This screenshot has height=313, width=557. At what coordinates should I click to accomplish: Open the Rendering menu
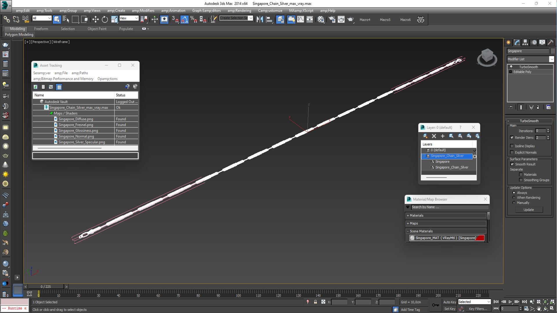click(239, 11)
